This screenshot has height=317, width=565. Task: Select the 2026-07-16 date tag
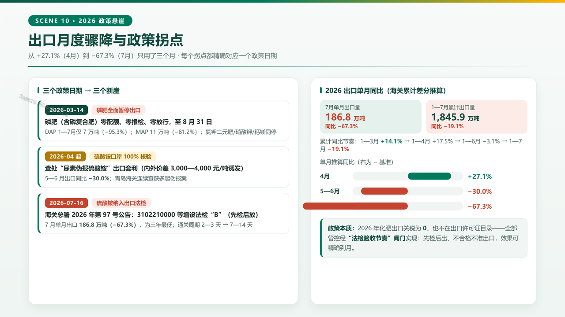(67, 203)
